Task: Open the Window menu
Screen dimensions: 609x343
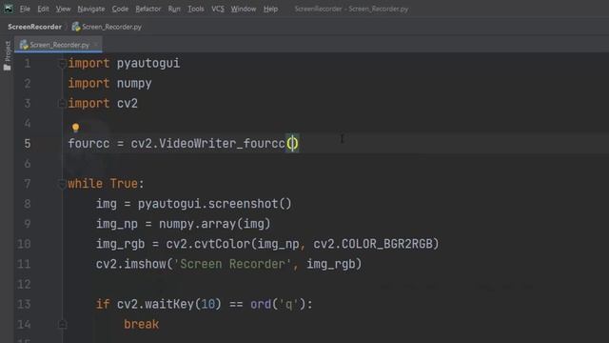Action: pyautogui.click(x=244, y=9)
